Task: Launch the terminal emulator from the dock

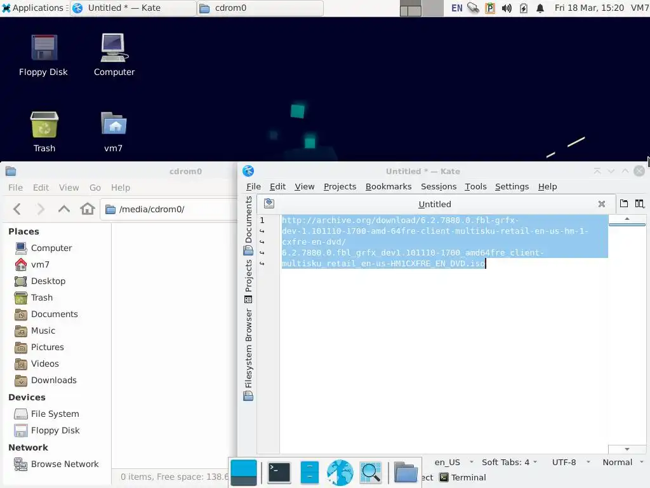Action: pos(279,473)
